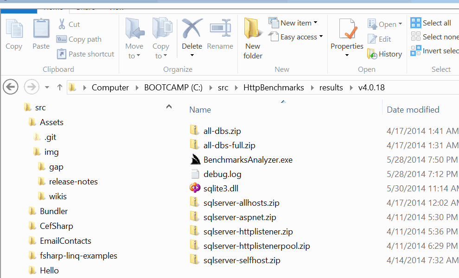
Task: Click BOOTCAMP (C:) in the address bar
Action: point(173,88)
